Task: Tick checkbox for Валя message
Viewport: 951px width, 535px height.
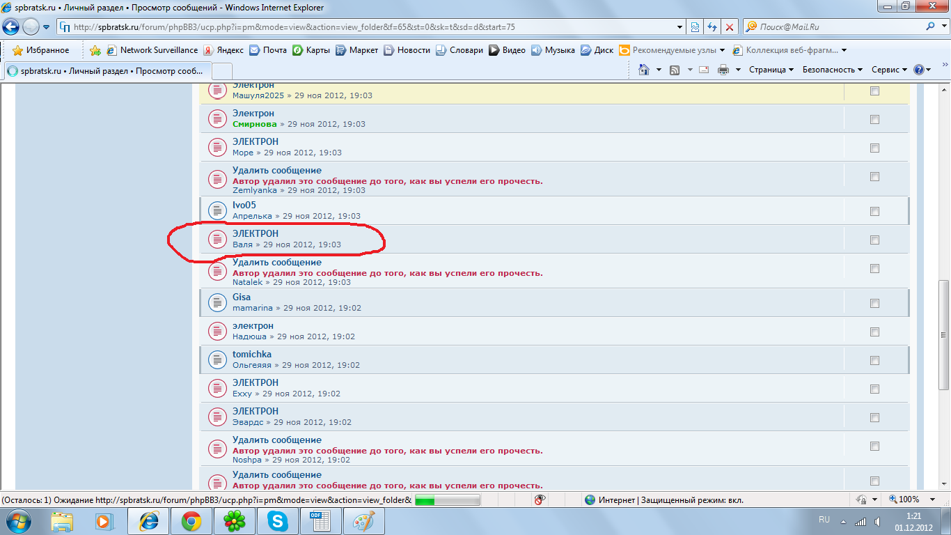Action: coord(874,240)
